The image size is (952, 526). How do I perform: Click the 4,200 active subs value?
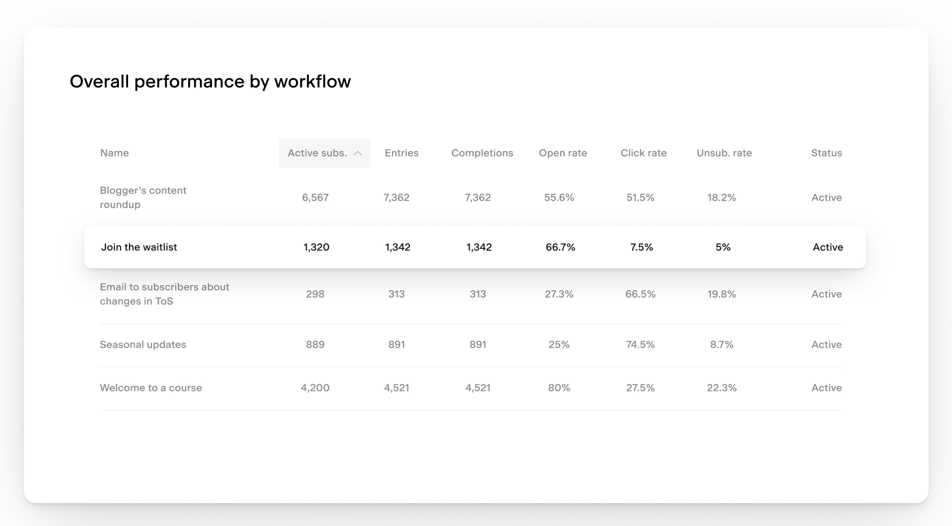[315, 387]
